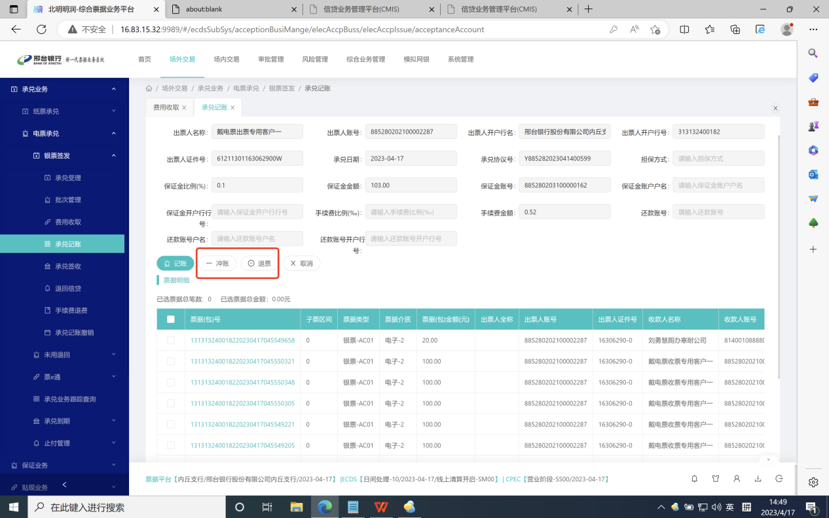
Task: Collapse the left sidebar with the arrow
Action: 64,485
